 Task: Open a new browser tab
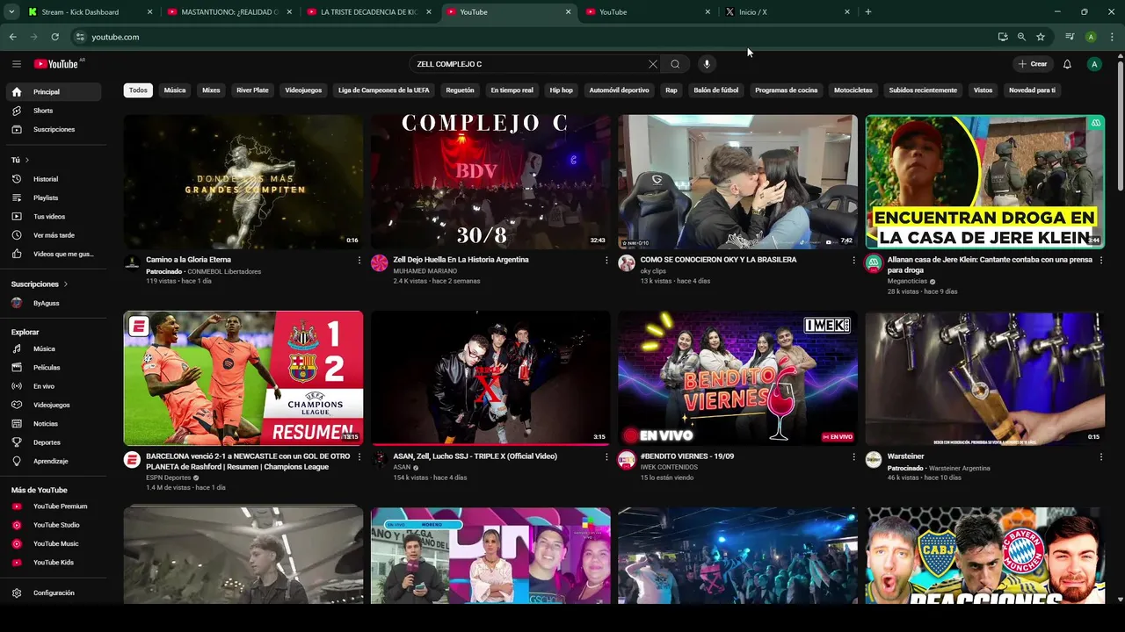[868, 12]
